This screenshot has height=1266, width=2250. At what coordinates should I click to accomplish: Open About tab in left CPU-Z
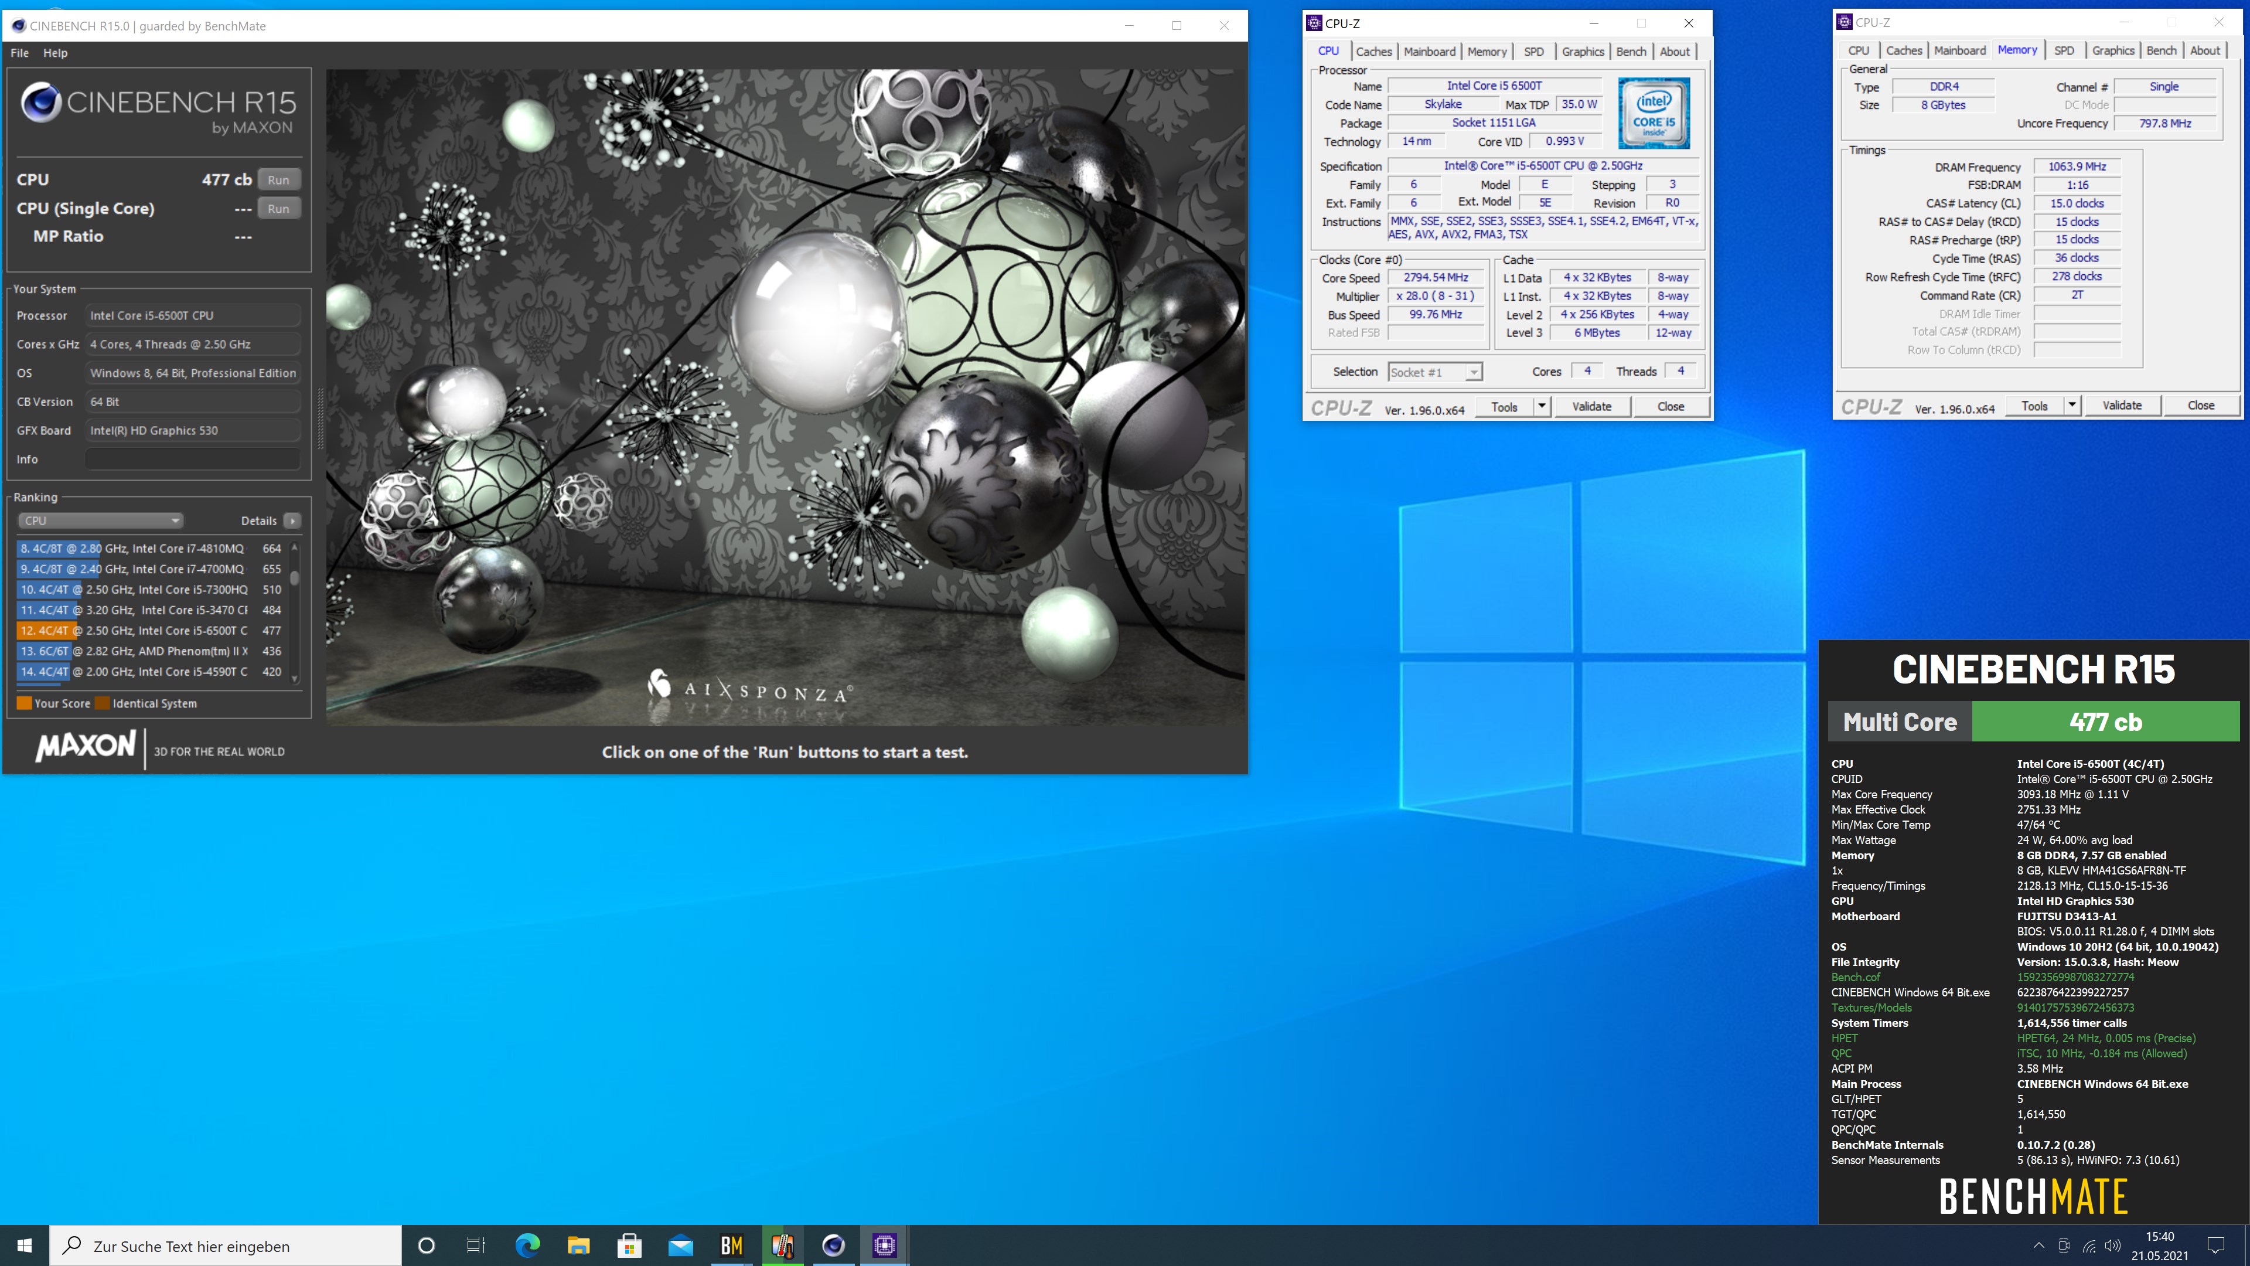click(x=1675, y=52)
